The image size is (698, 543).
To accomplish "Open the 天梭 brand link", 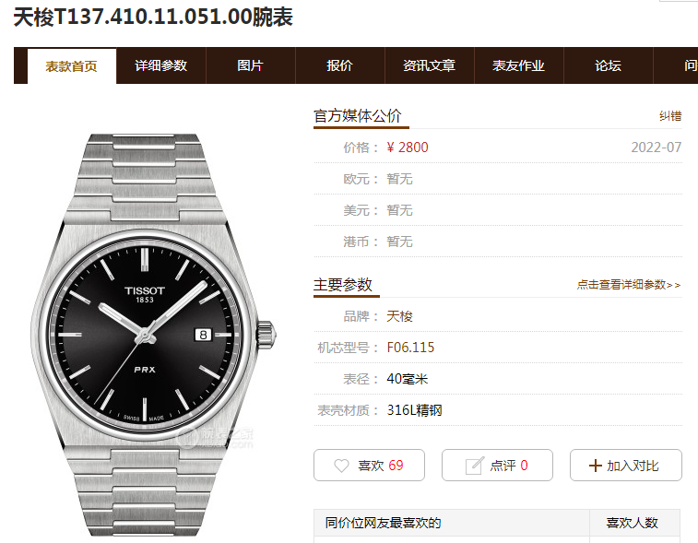I will tap(399, 316).
